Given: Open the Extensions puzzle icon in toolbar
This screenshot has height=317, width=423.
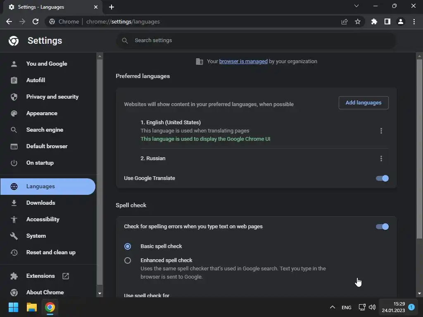Looking at the screenshot, I should tap(374, 21).
